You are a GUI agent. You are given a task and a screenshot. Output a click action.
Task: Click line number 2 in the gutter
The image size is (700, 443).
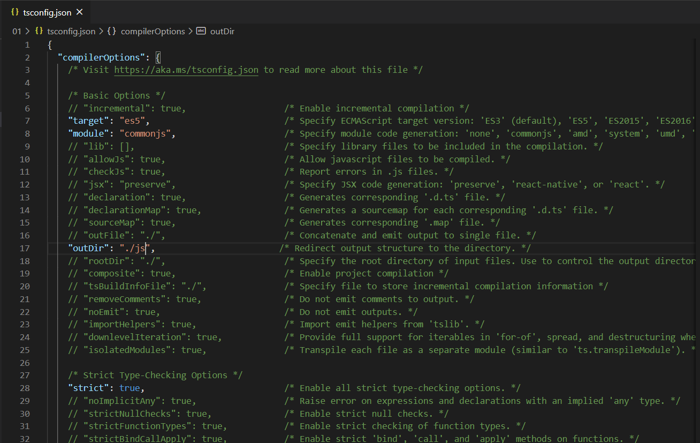pos(27,57)
